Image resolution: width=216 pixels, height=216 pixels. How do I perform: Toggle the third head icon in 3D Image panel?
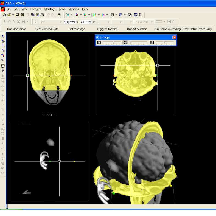[152, 43]
